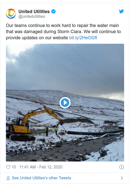The image size is (130, 186).
Task: Click the like count number 10
Action: [14, 167]
